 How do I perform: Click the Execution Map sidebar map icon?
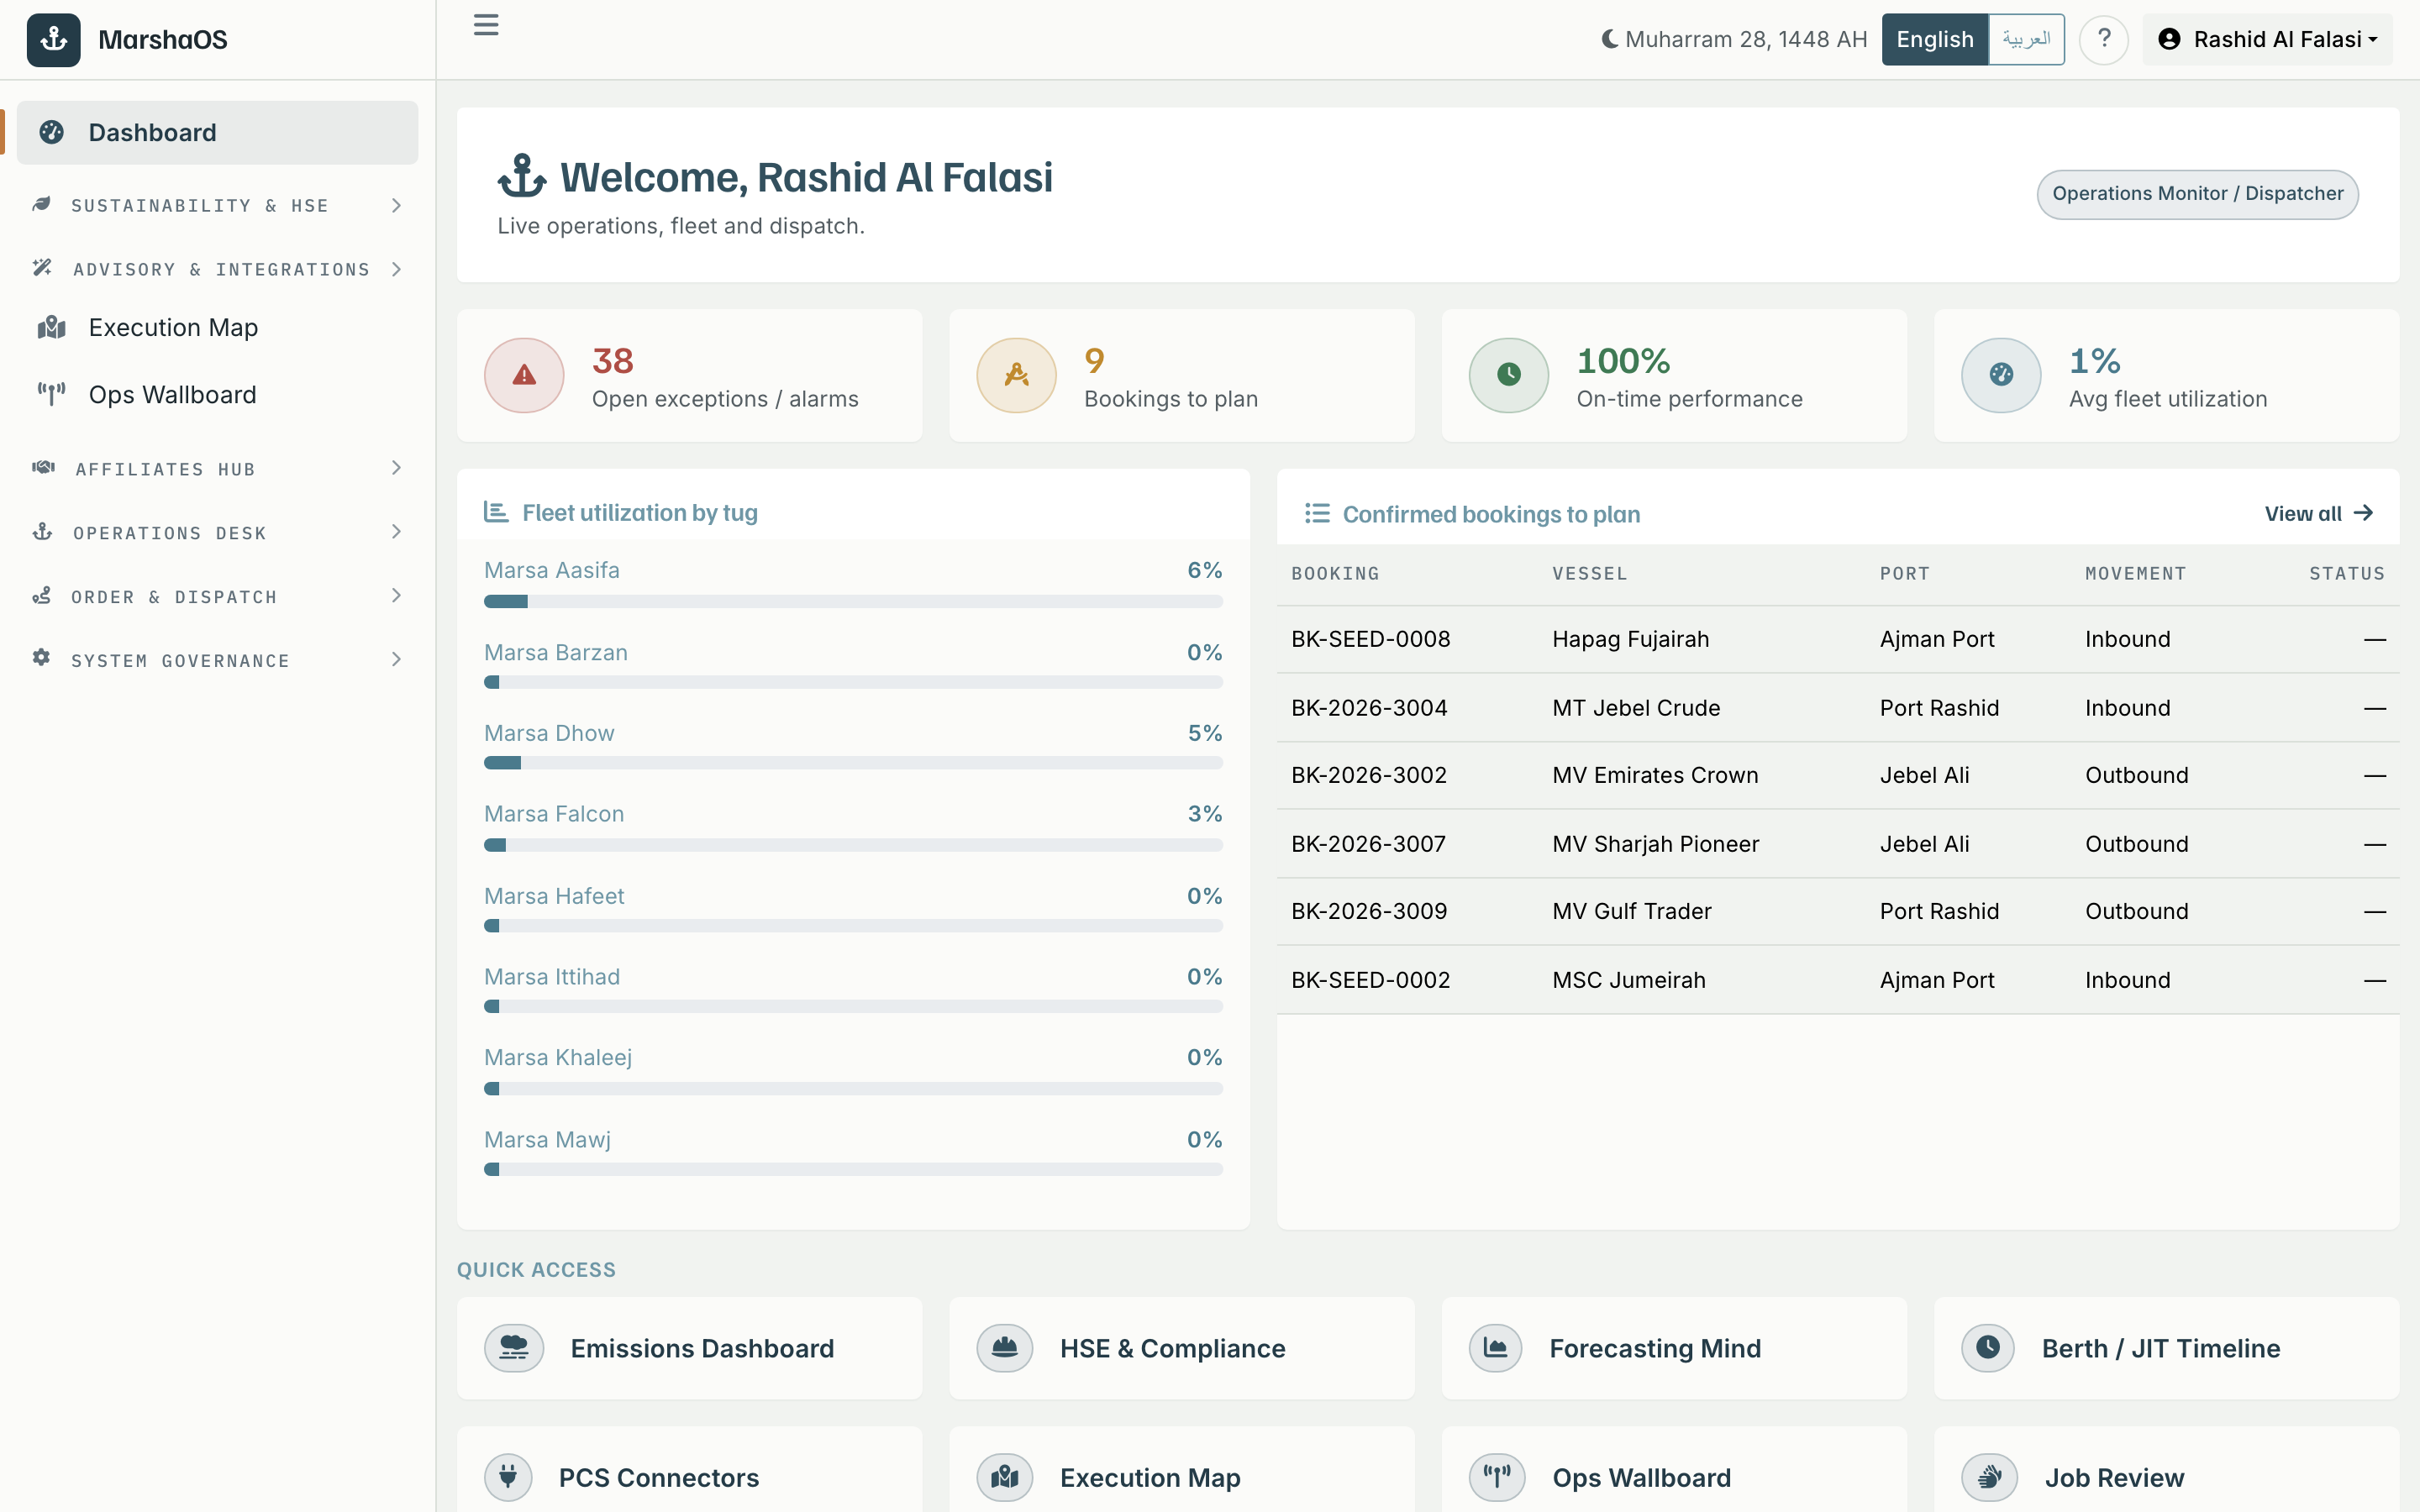coord(52,328)
